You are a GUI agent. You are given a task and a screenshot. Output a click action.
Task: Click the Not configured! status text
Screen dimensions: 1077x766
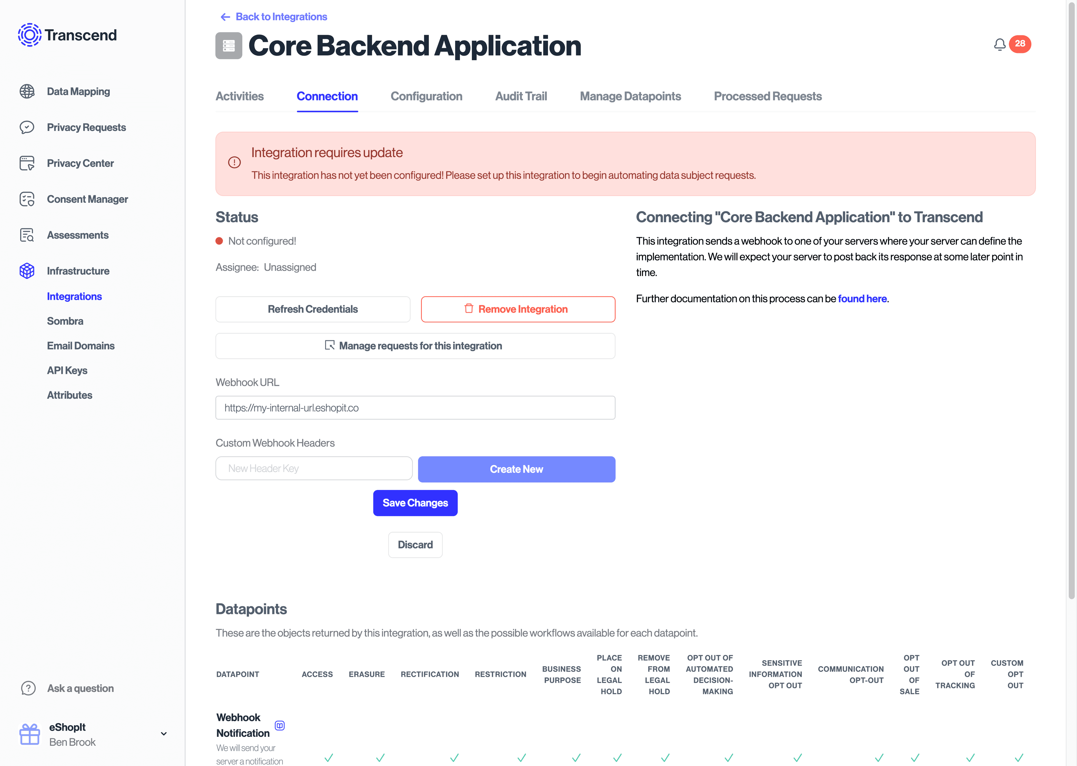point(262,241)
